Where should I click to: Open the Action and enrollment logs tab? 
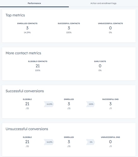(x=103, y=3)
